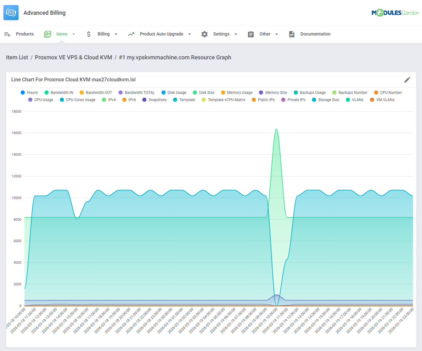Expand the Settings dropdown arrow

pos(236,34)
